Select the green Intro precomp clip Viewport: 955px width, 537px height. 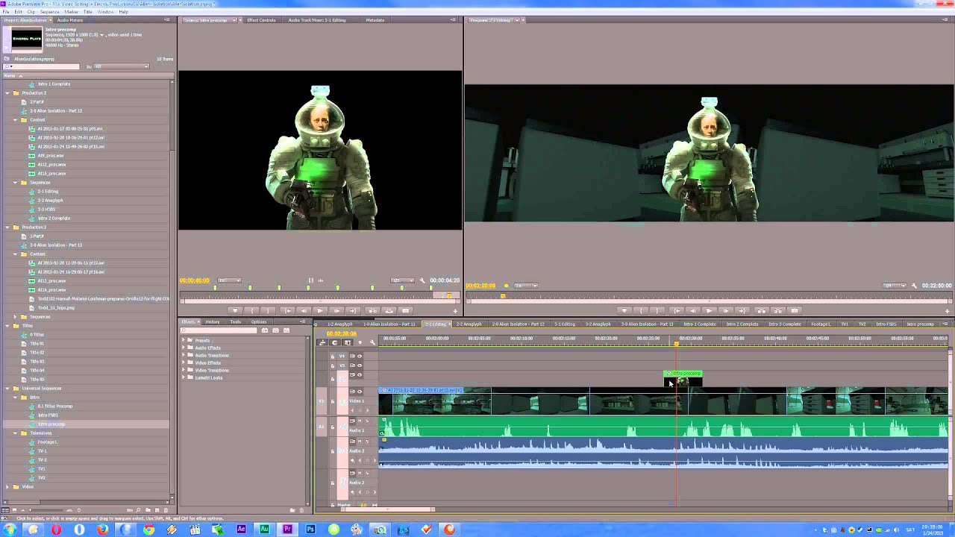coord(683,377)
